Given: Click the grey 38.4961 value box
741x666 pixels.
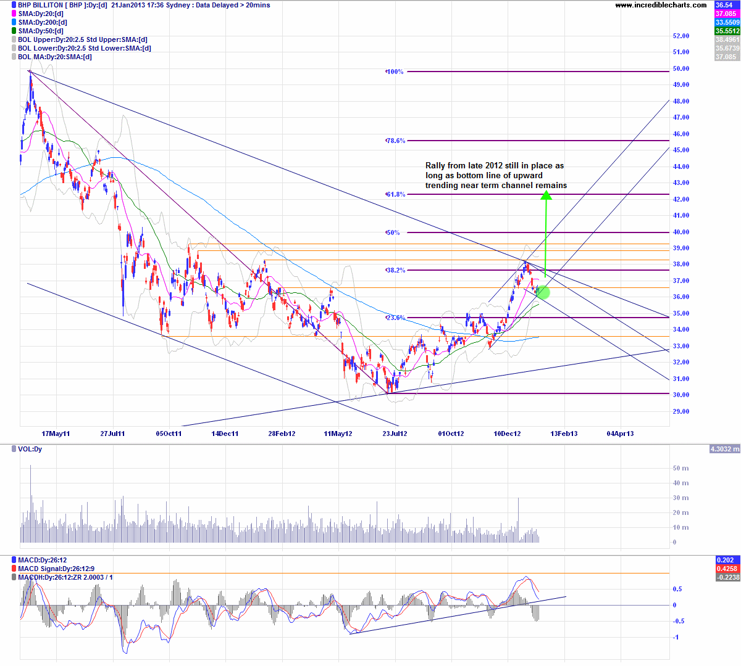Looking at the screenshot, I should click(x=727, y=39).
